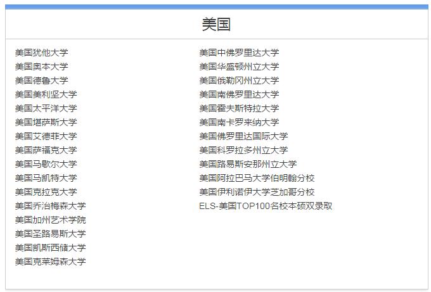Open 美国凯斯西储大学 link
The image size is (431, 292).
pos(50,248)
